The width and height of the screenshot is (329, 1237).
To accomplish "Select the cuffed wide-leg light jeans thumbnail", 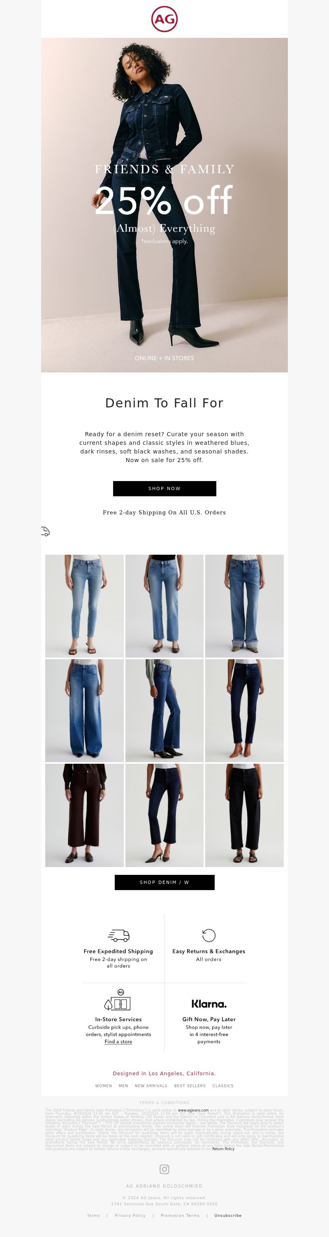I will click(x=245, y=606).
